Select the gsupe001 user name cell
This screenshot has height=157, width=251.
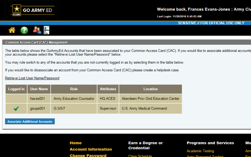tap(39, 109)
